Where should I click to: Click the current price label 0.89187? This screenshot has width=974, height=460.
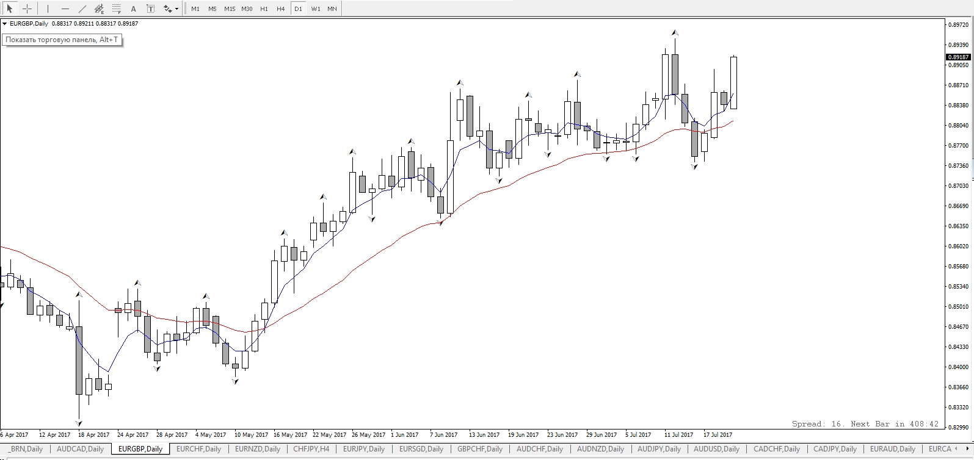click(958, 57)
